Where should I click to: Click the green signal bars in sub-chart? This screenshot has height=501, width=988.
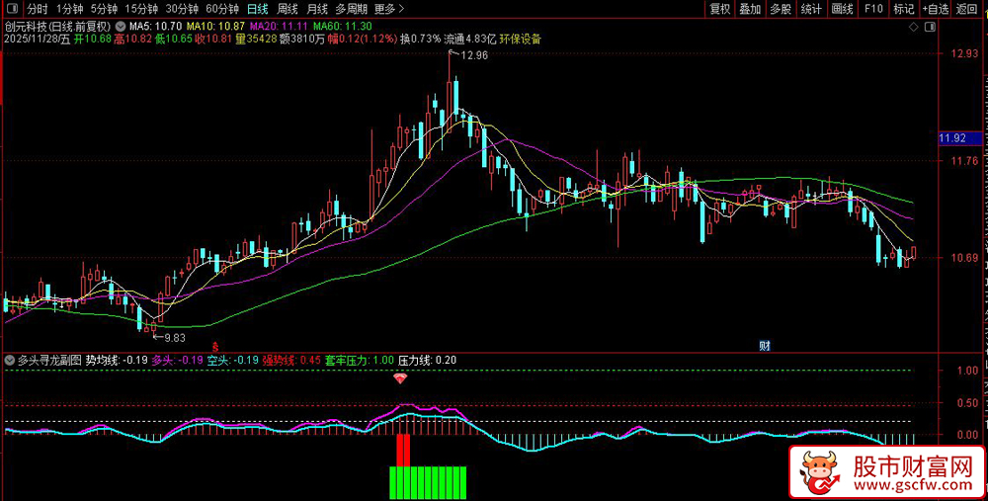coord(428,483)
